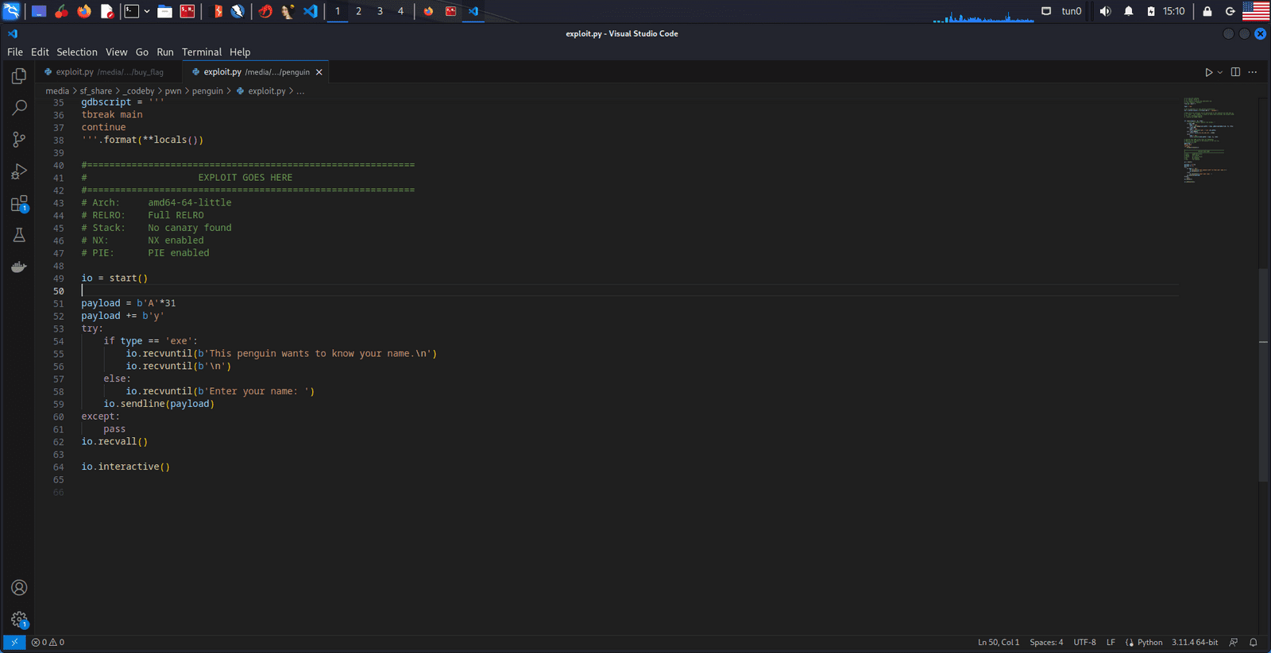Click the editor vertical scrollbar
Image resolution: width=1271 pixels, height=653 pixels.
coord(1263,375)
